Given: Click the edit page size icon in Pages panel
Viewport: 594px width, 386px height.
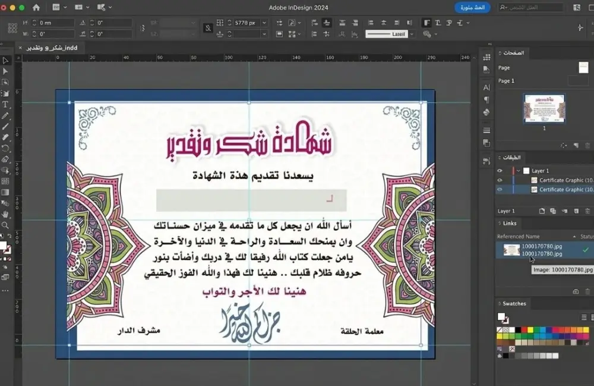Looking at the screenshot, I should [x=564, y=145].
